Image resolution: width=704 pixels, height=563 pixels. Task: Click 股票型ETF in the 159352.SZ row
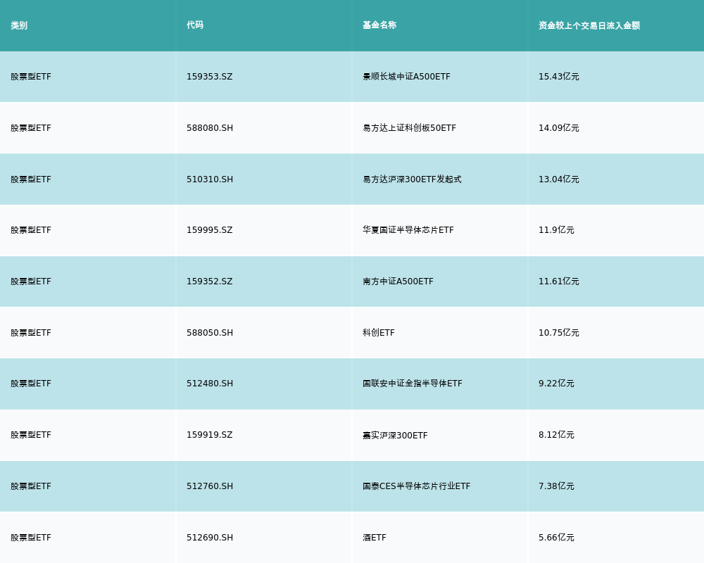tap(31, 281)
